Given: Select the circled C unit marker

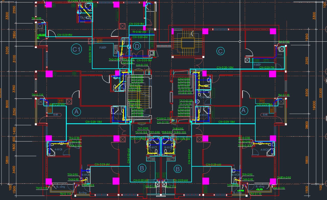Looking at the screenshot, I should coord(220,51).
